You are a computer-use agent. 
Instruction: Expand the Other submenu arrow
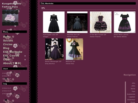point(25,60)
